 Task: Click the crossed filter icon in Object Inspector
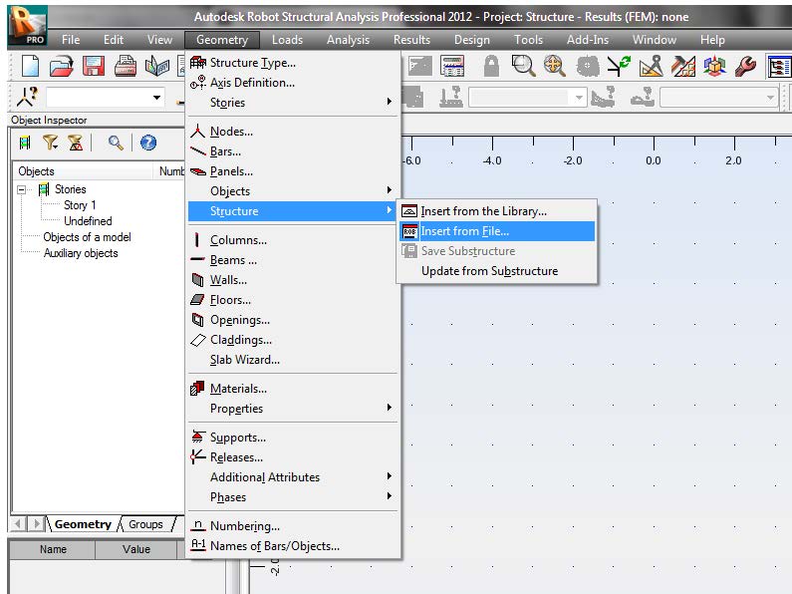76,143
